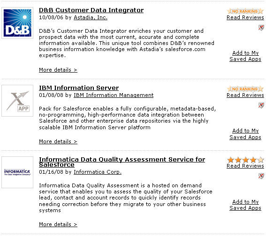This screenshot has width=266, height=236.
Task: Click the No Ranking badge for D&B
Action: (x=245, y=11)
